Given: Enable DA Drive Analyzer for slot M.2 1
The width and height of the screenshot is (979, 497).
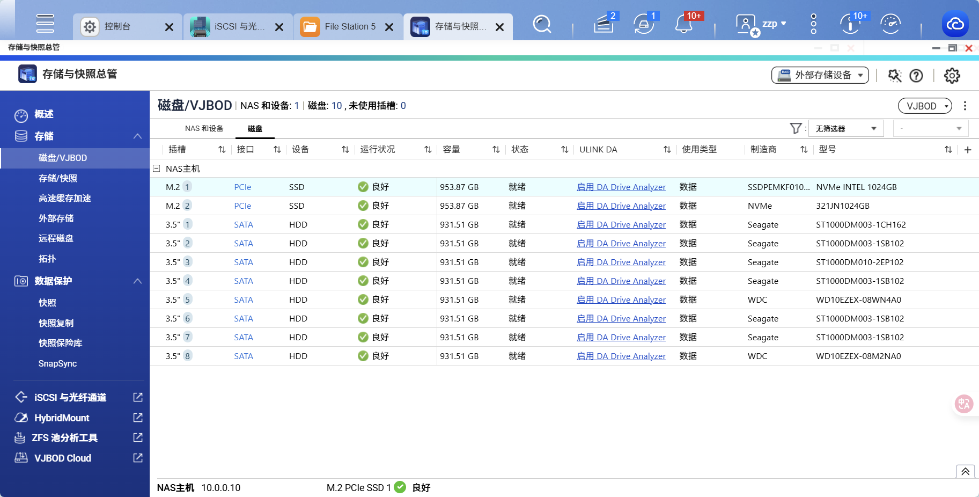Looking at the screenshot, I should (621, 187).
